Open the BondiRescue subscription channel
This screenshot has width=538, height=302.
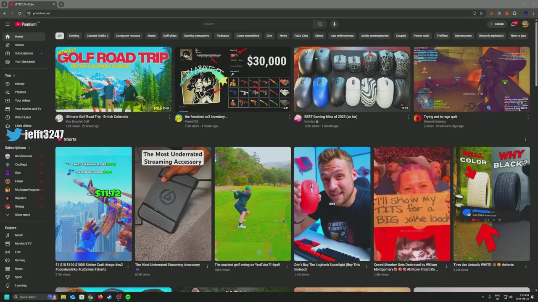[x=24, y=156]
